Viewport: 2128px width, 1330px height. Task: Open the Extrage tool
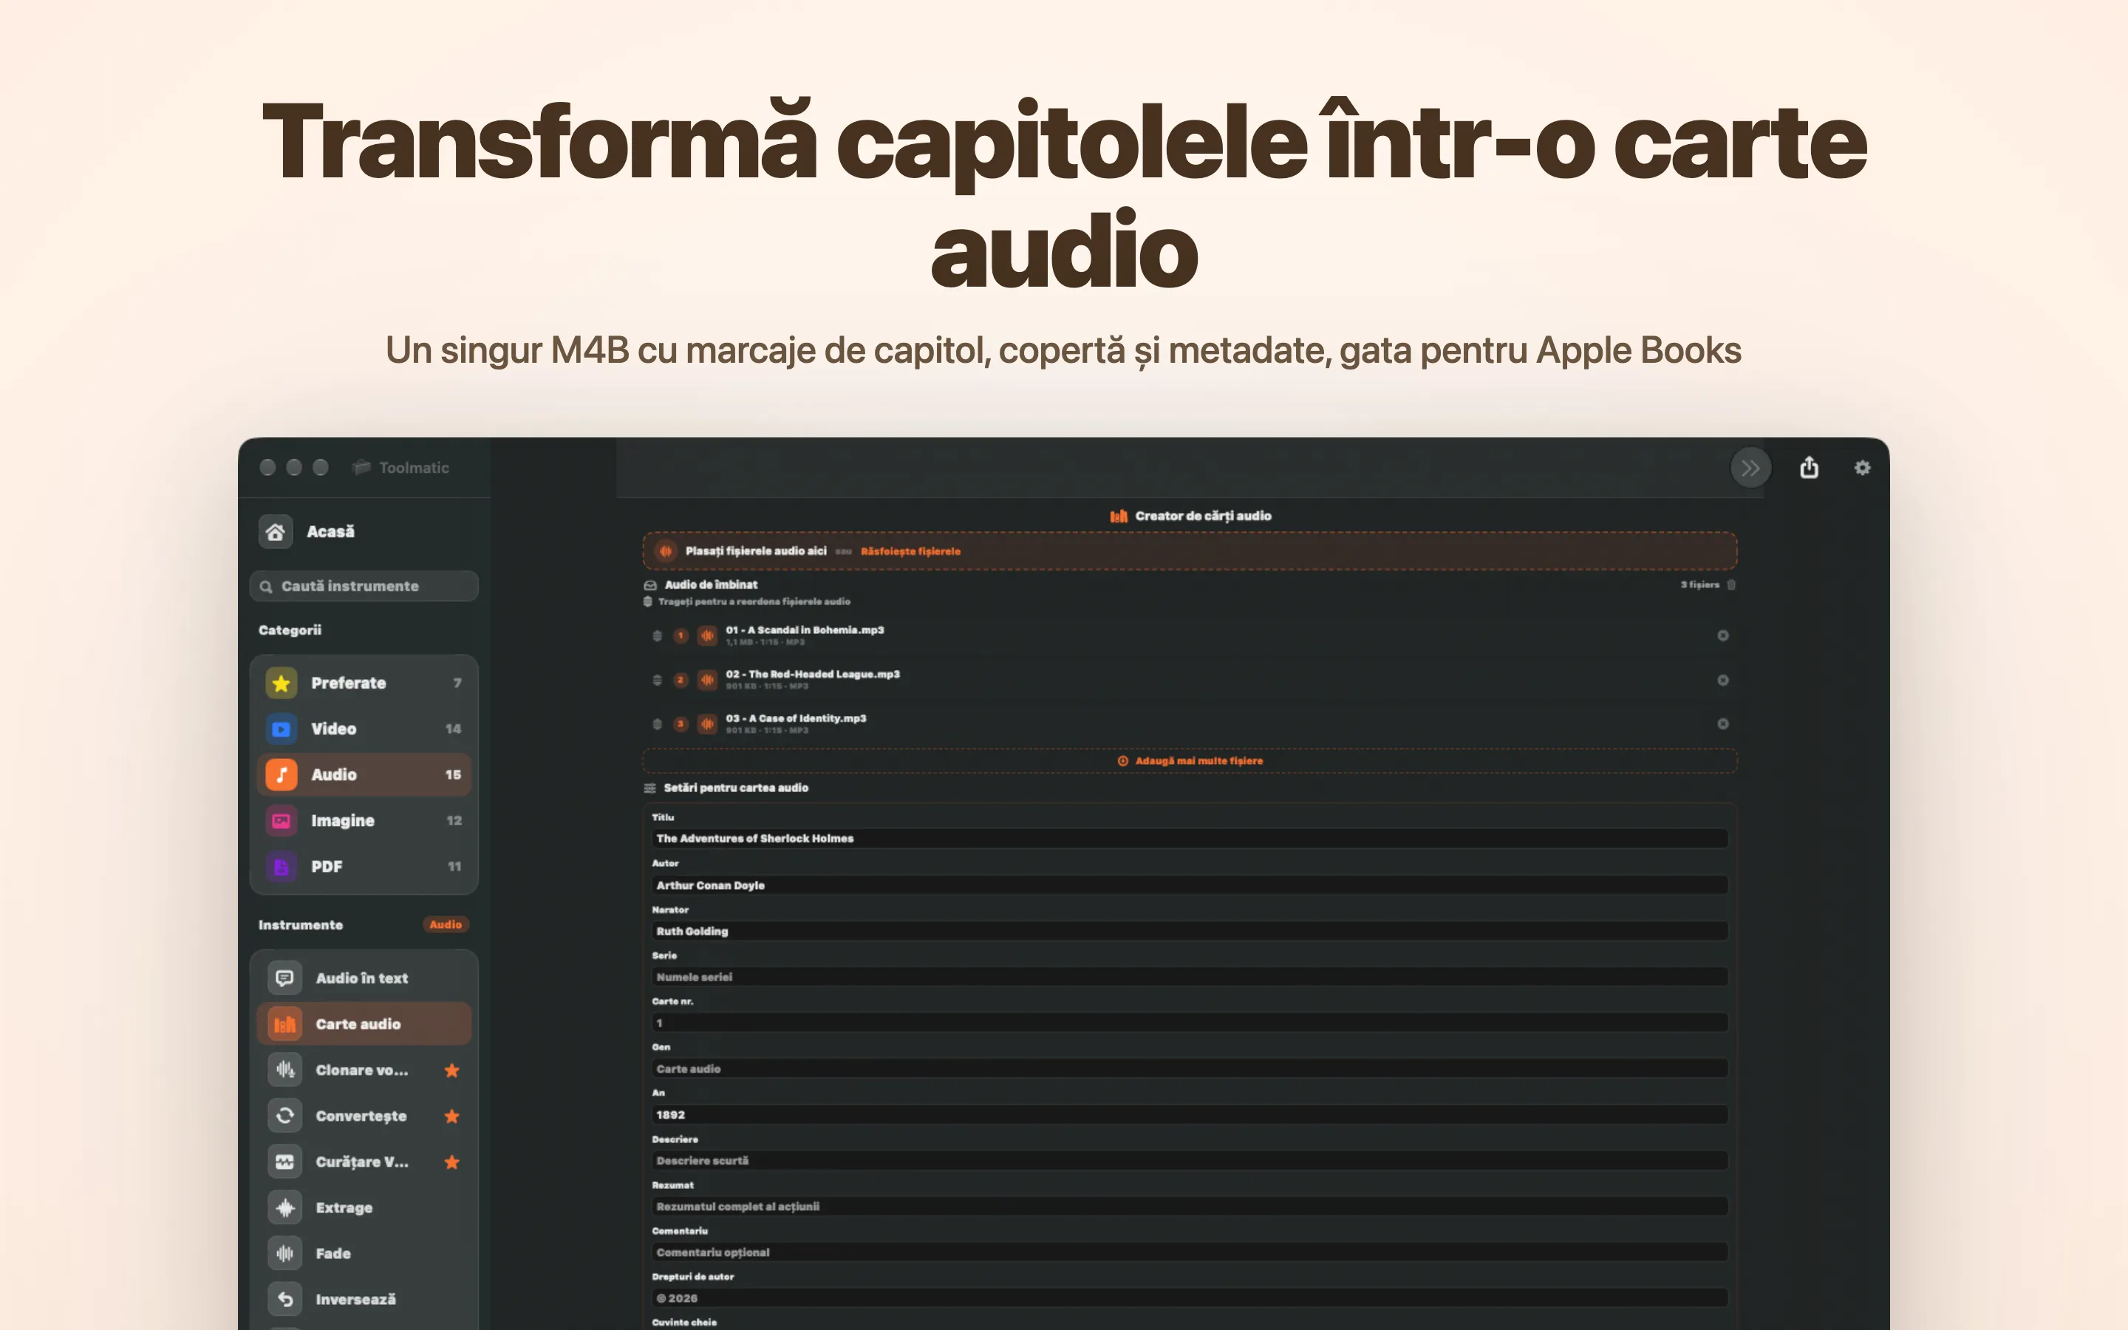coord(364,1207)
